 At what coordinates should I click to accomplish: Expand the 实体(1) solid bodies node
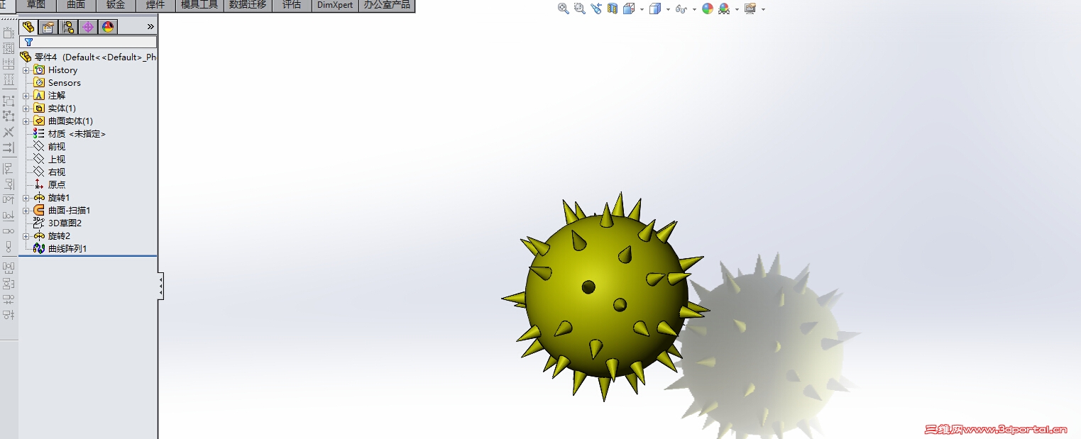26,109
